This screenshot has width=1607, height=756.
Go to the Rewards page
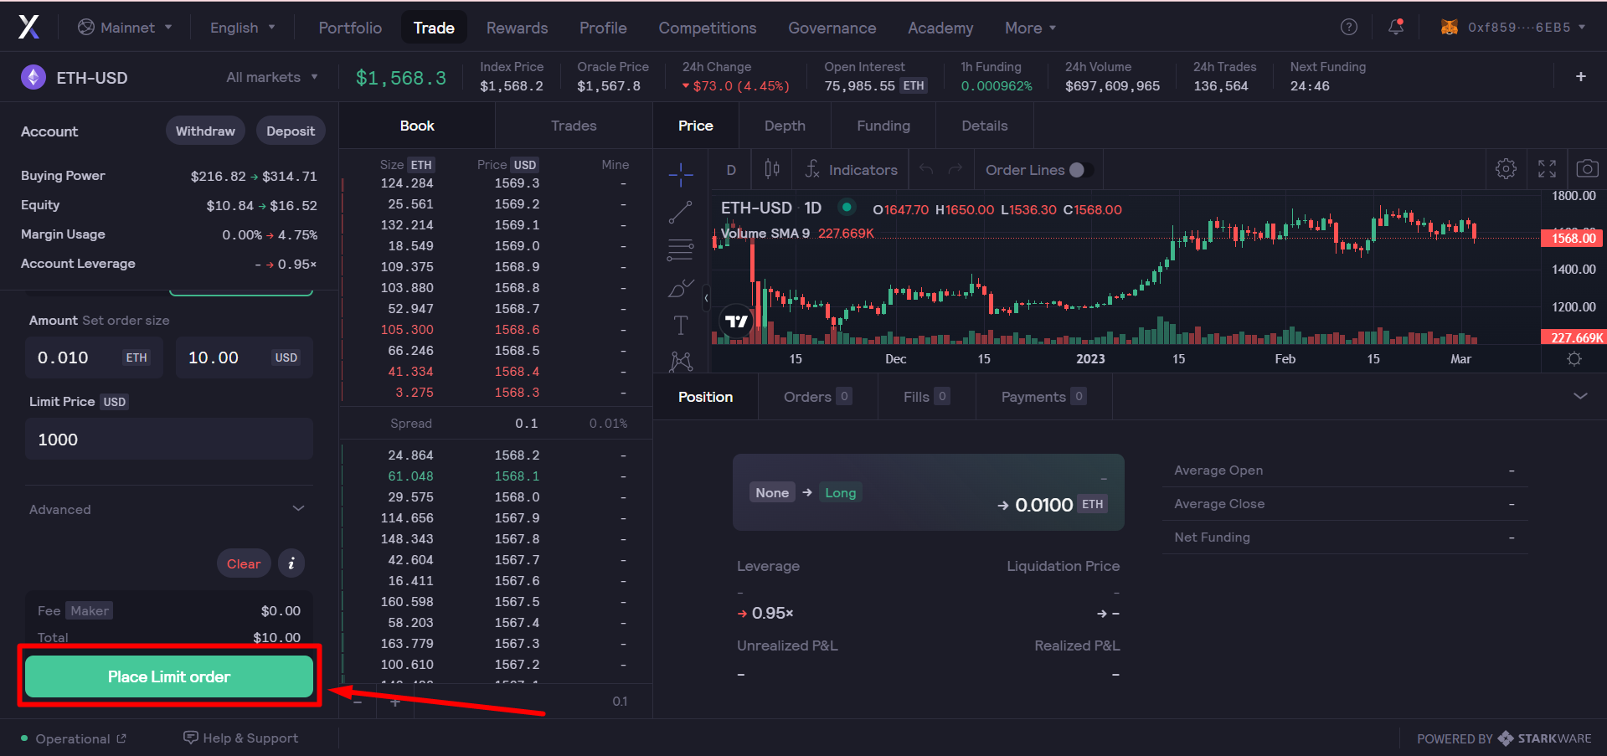click(517, 28)
